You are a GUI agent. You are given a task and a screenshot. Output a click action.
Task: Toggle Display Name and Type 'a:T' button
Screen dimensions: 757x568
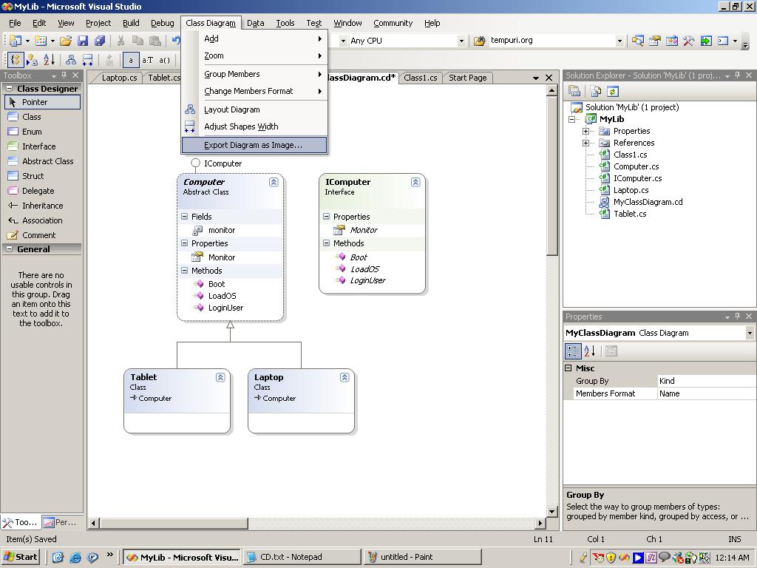[x=147, y=60]
